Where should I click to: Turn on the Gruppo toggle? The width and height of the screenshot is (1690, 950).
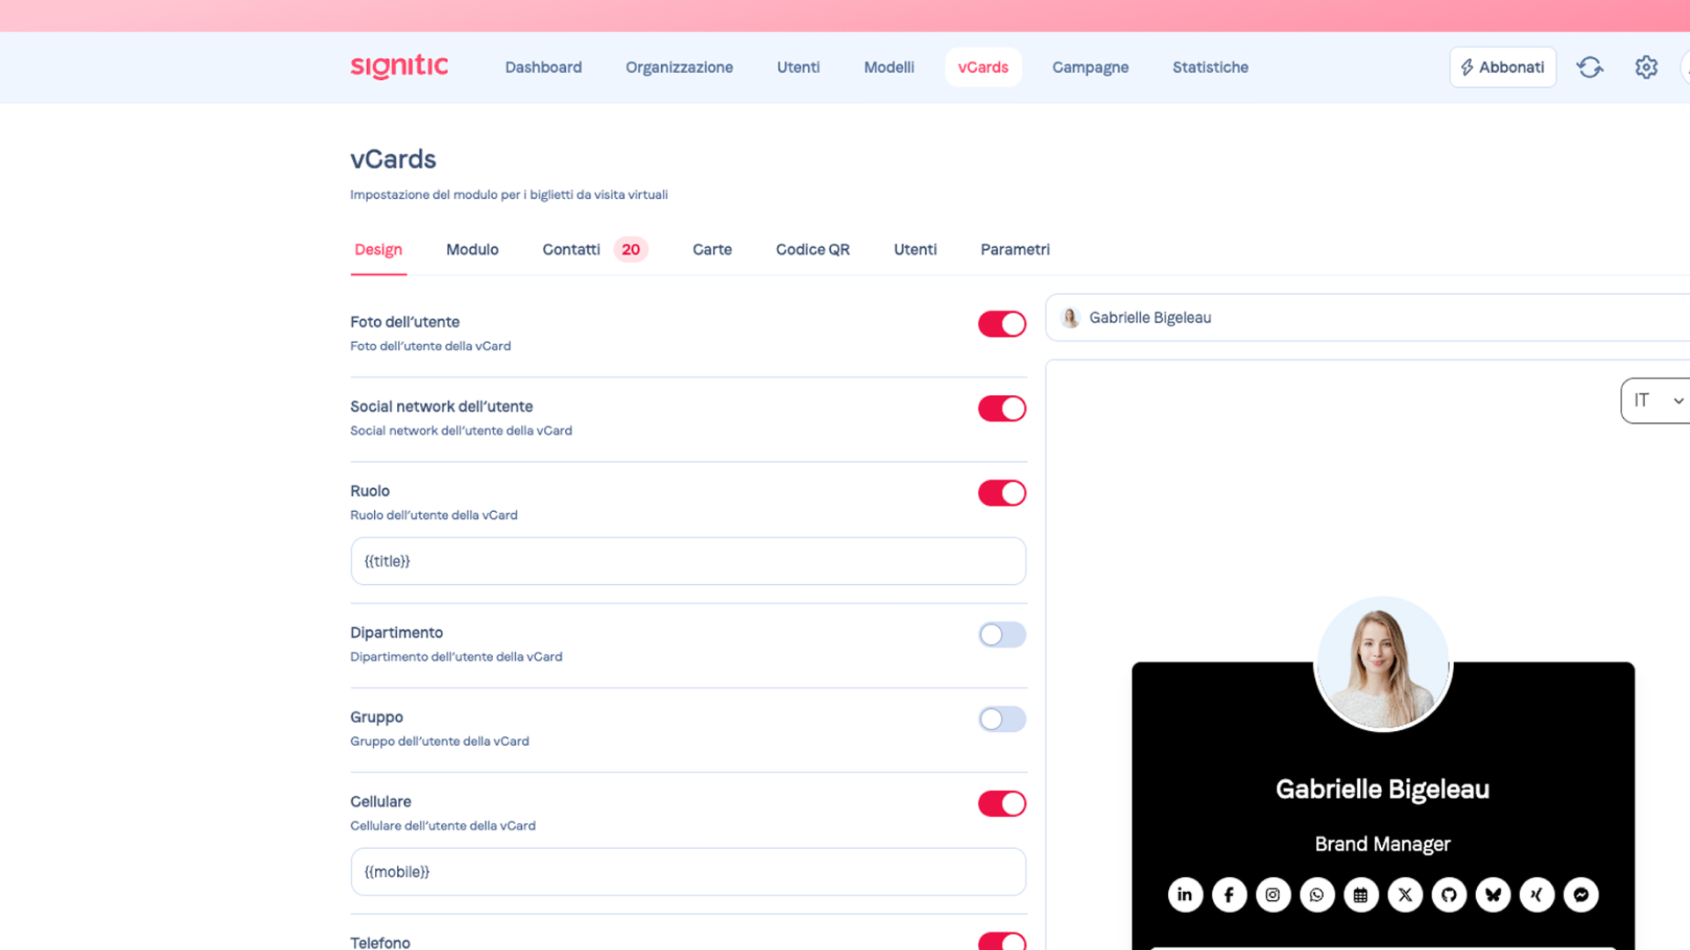(1002, 719)
